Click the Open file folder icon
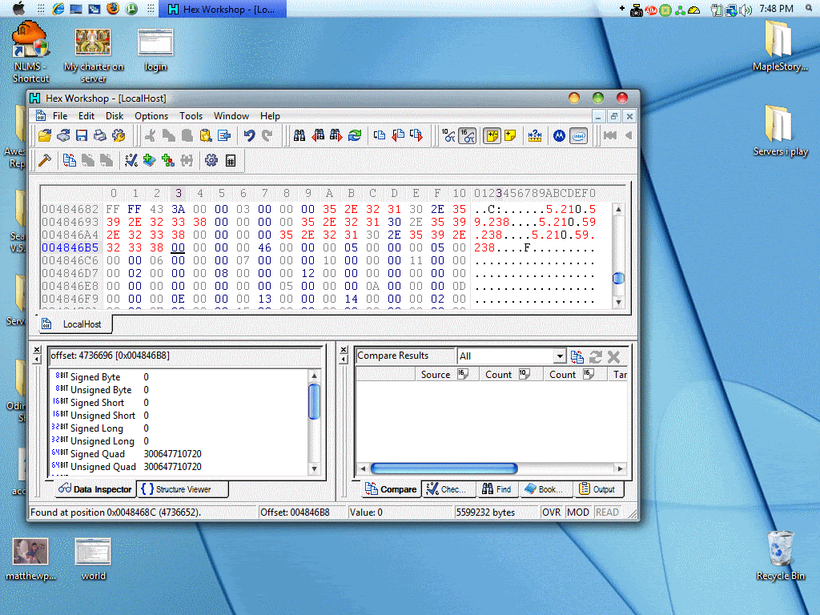Screen dimensions: 820x615 click(x=45, y=136)
